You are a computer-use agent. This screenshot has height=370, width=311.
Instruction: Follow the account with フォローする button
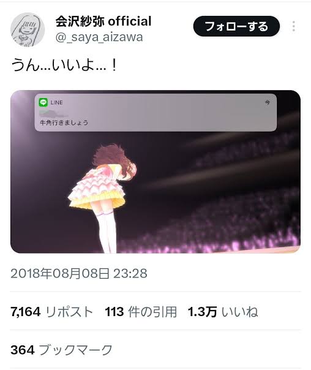[236, 26]
